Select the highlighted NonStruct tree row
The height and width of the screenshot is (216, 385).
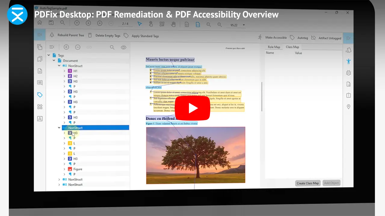click(96, 128)
